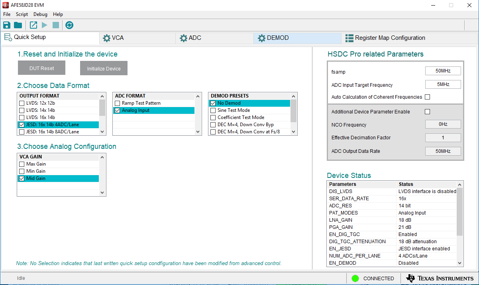Open the Help menu
Image resolution: width=479 pixels, height=285 pixels.
click(x=58, y=14)
